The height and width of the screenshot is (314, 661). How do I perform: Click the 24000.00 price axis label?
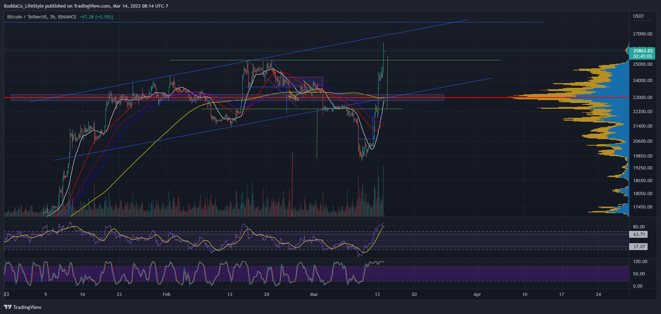643,81
